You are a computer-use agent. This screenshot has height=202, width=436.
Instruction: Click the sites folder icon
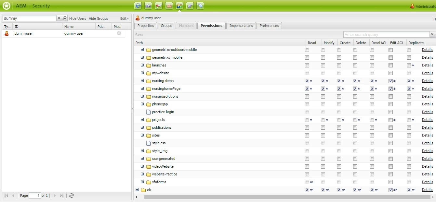pyautogui.click(x=149, y=136)
